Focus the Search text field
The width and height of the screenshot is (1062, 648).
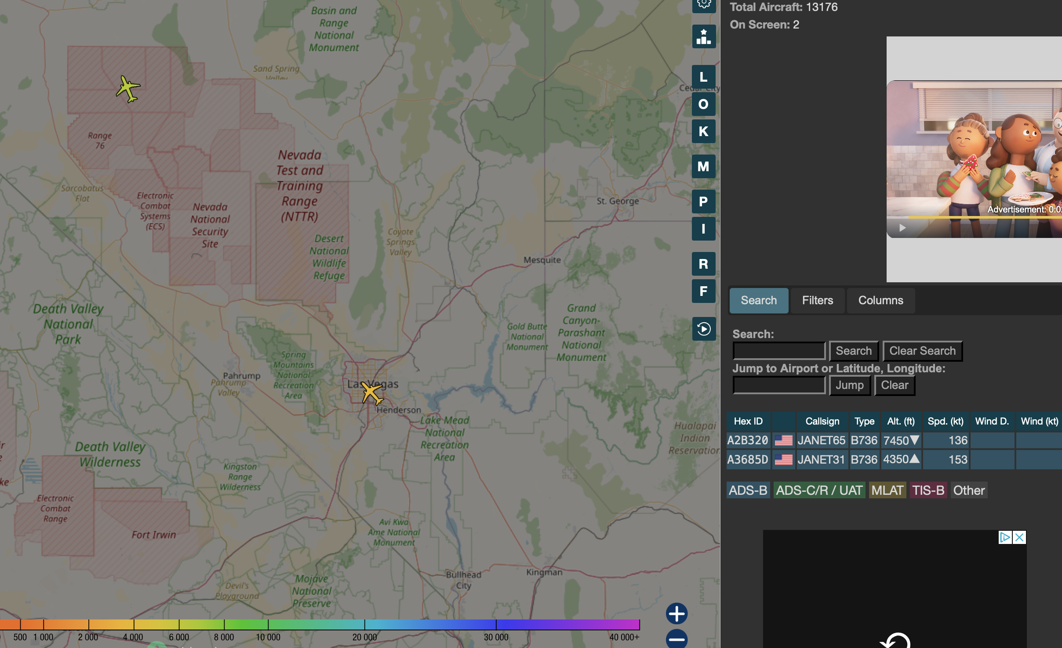tap(779, 351)
